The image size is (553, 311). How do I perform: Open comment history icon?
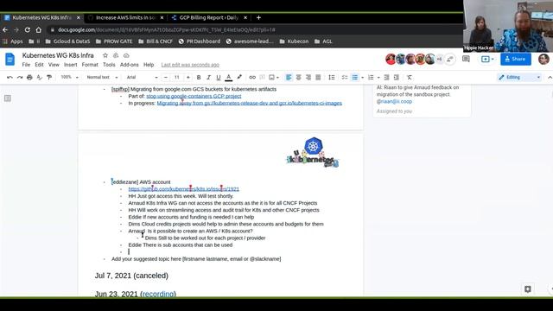466,59
